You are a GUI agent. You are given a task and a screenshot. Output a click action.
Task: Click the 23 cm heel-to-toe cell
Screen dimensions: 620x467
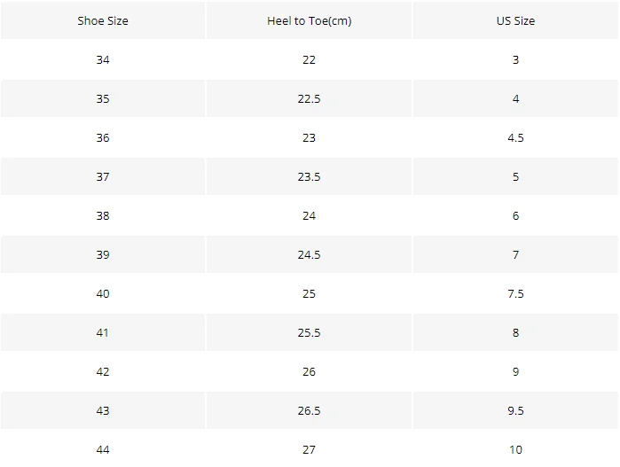pyautogui.click(x=309, y=138)
